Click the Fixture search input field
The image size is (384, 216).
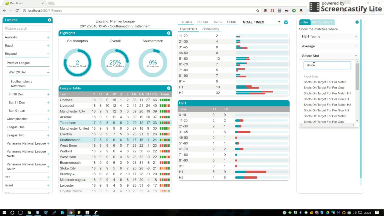click(27, 28)
